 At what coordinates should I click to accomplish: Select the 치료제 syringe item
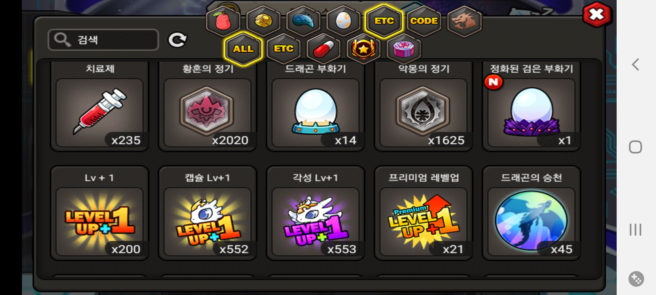(100, 107)
